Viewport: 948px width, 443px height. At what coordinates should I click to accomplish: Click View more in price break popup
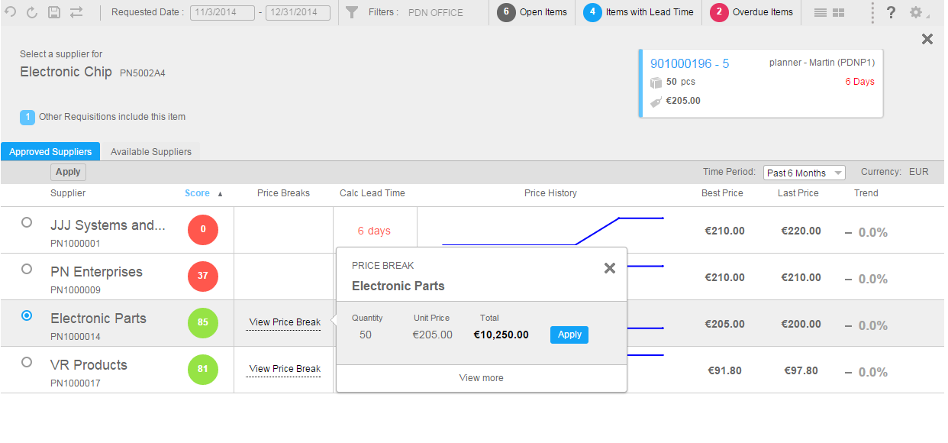(481, 378)
